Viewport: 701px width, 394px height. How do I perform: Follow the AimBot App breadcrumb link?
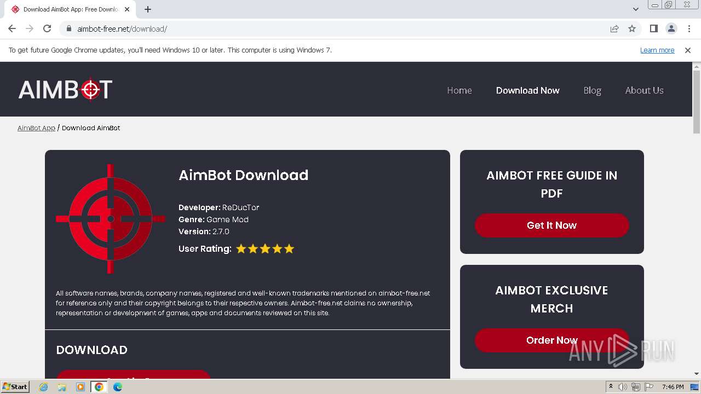36,128
